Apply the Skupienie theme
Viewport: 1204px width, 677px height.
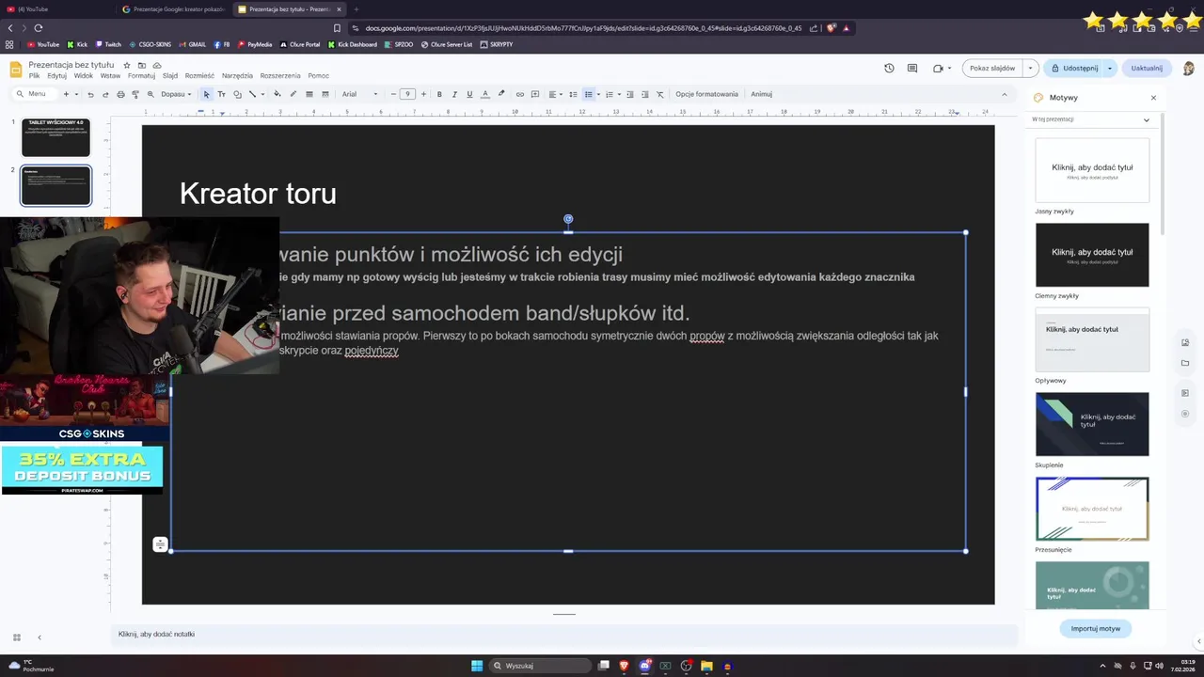(x=1092, y=424)
